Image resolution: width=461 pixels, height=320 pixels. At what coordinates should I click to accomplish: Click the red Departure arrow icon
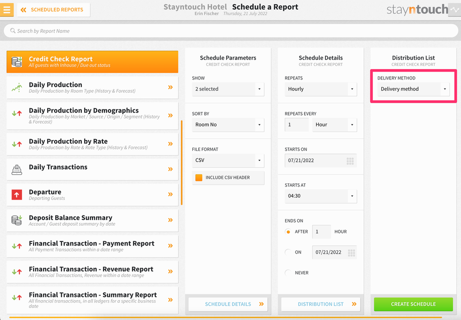(17, 194)
